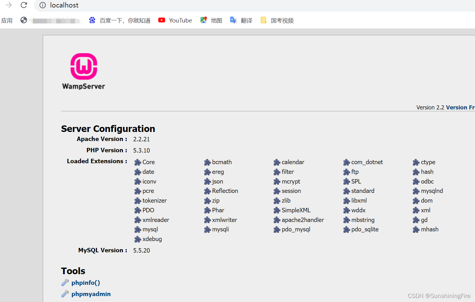Open the 应用 apps bookmark

click(7, 21)
